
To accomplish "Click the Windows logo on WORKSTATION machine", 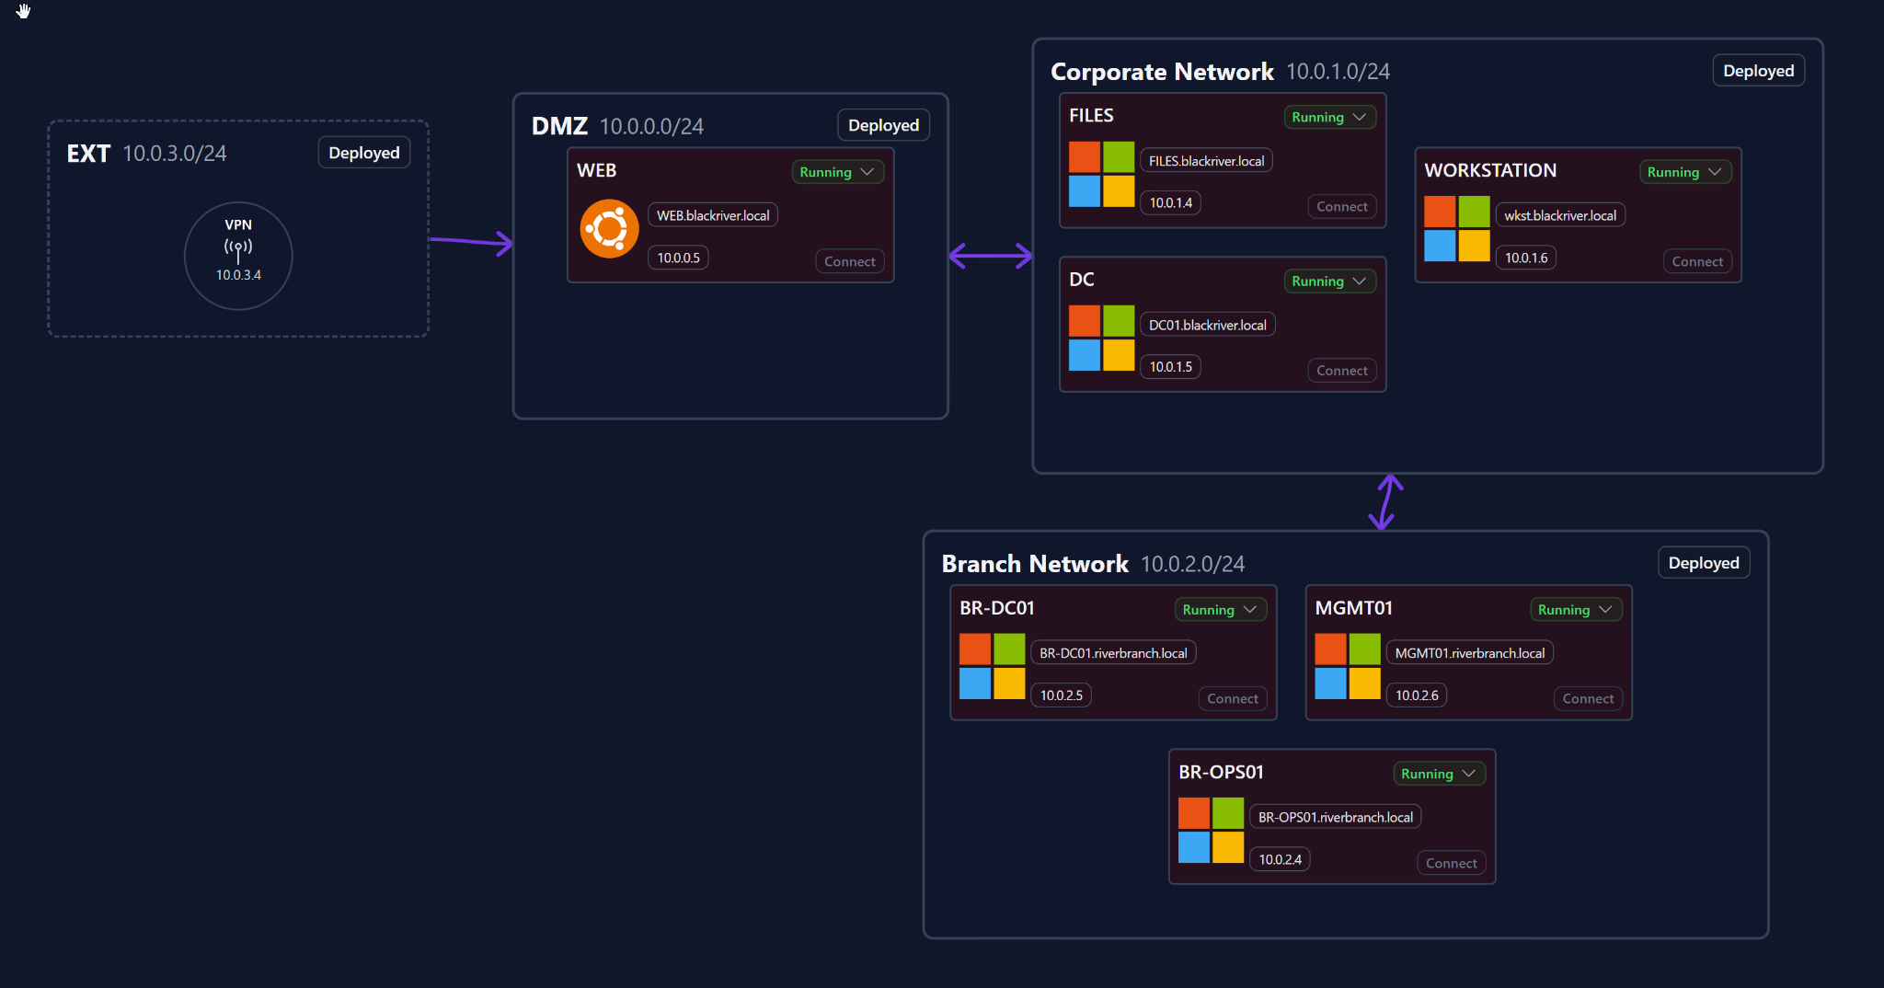I will click(x=1457, y=229).
